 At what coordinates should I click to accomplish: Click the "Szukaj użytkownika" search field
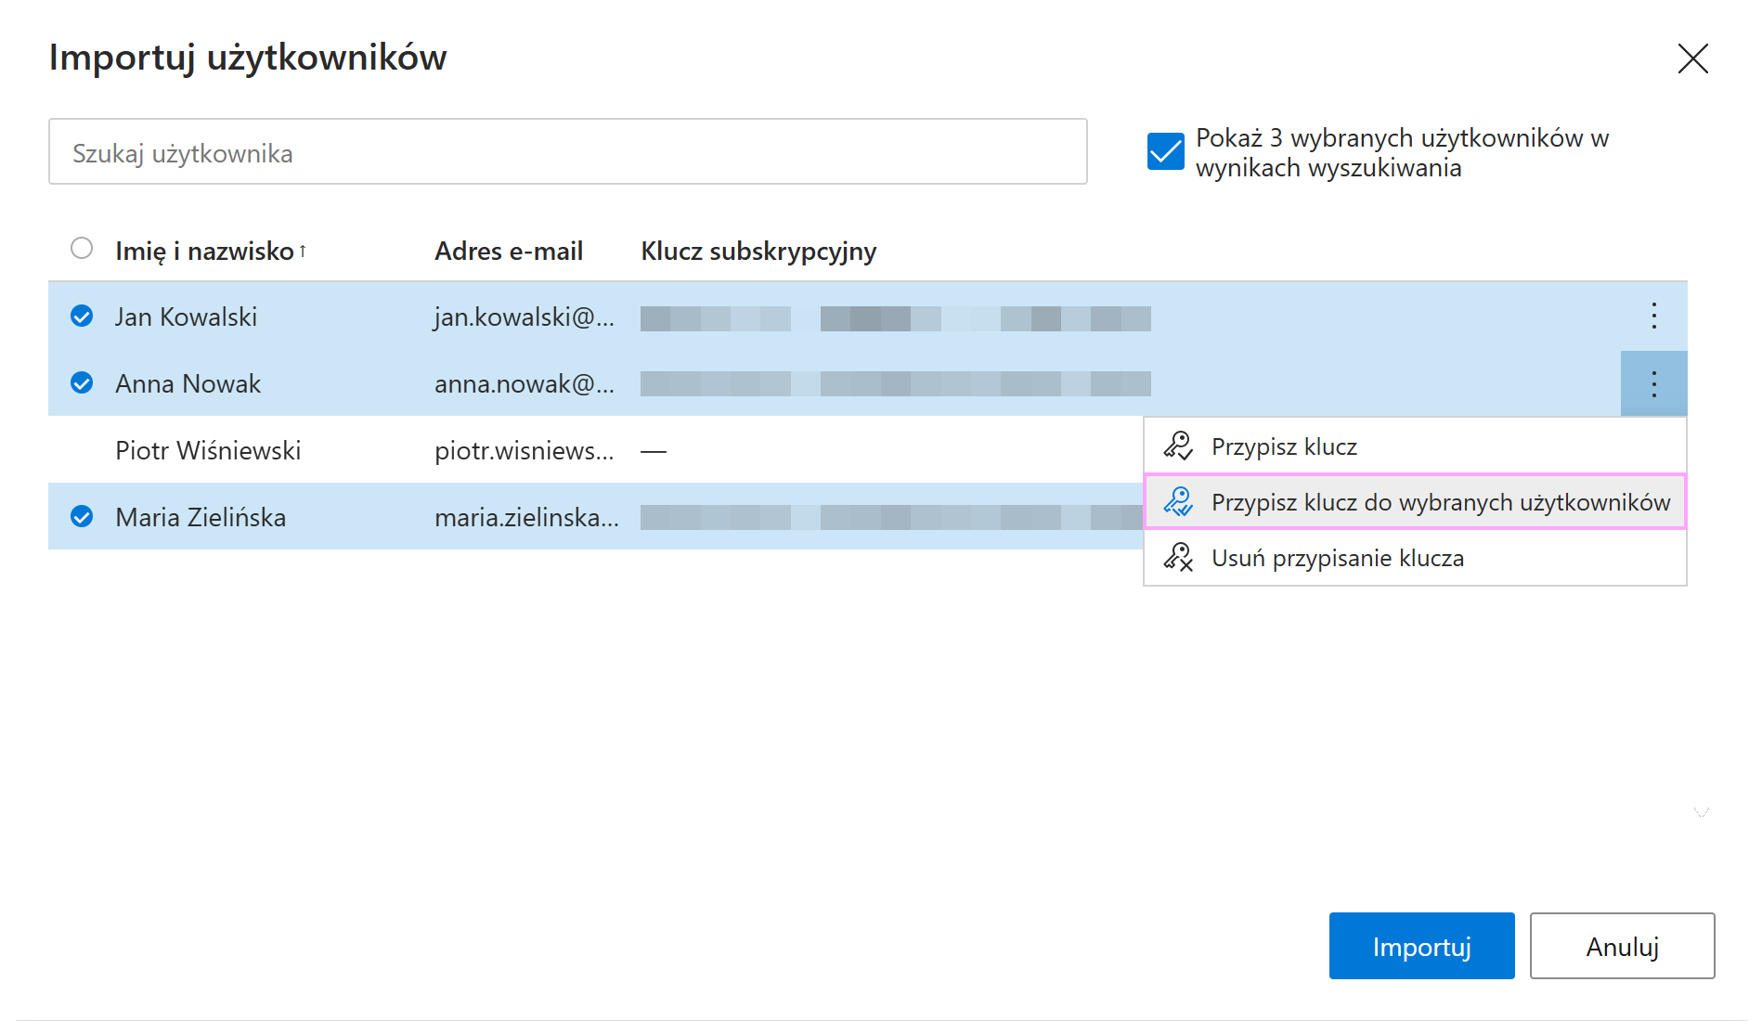(x=567, y=151)
